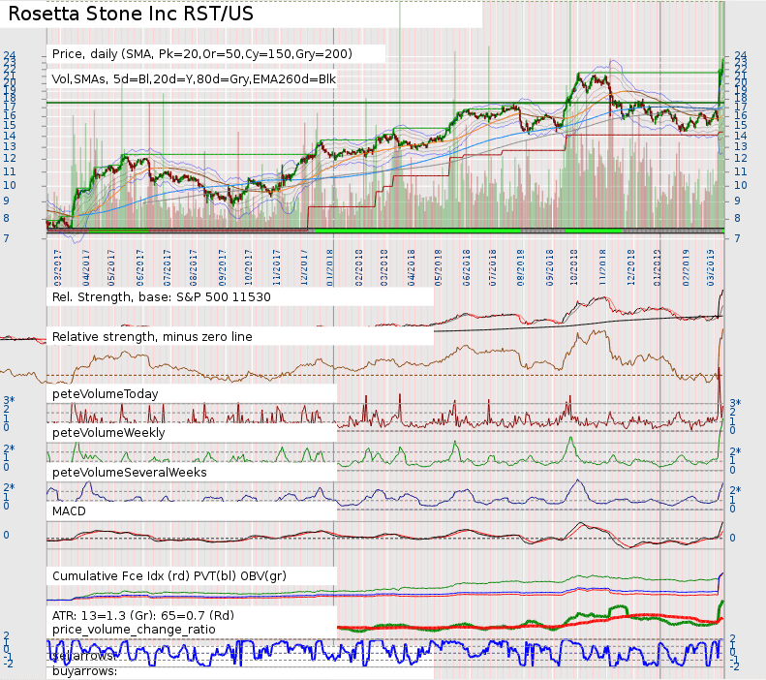Image resolution: width=766 pixels, height=680 pixels.
Task: Click the chart title Rosetta Stone Inc RST/US
Action: tap(131, 14)
